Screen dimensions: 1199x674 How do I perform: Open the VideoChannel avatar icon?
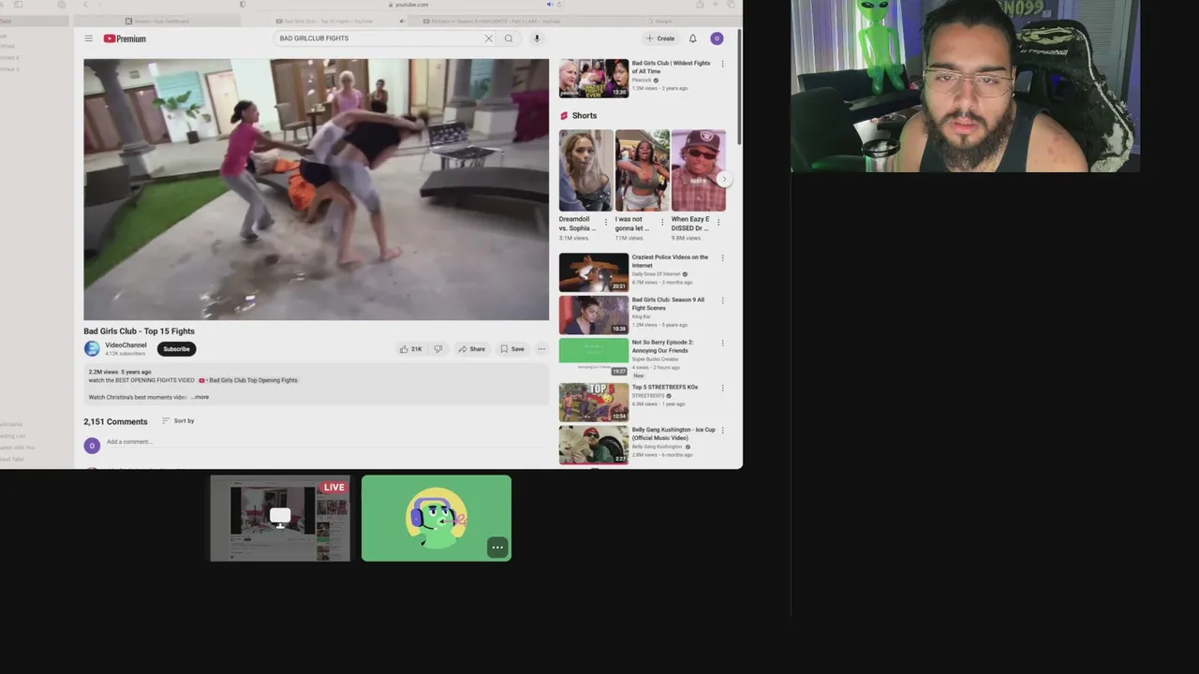[x=92, y=348]
